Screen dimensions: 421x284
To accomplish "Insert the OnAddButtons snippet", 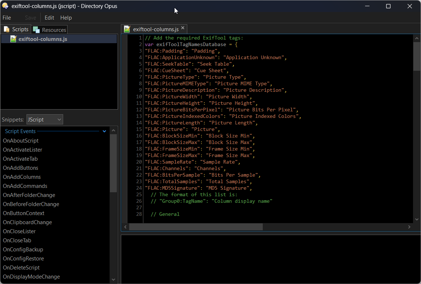I will coord(20,168).
